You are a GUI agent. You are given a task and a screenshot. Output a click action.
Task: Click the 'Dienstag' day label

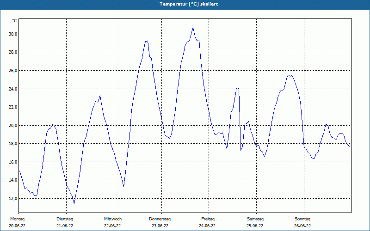[x=65, y=219]
